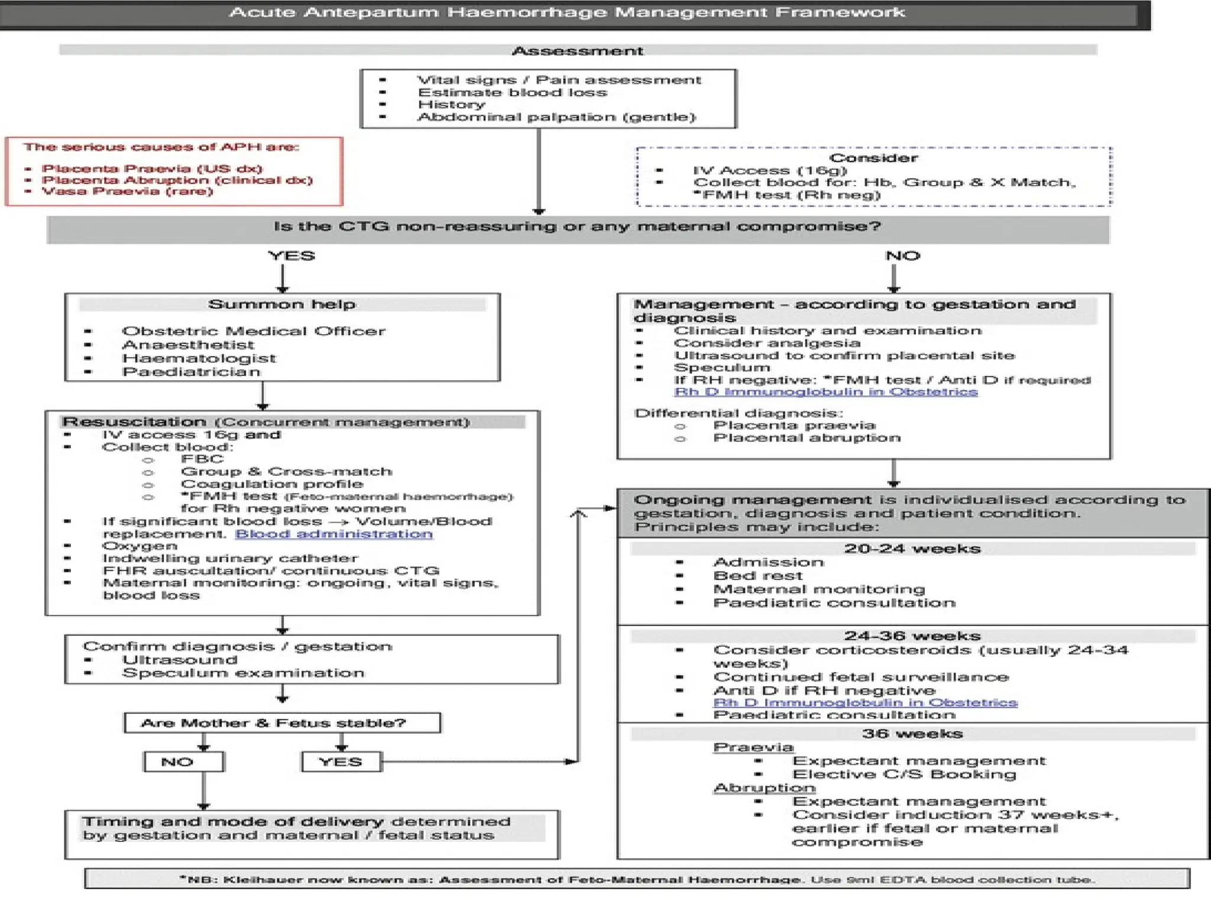Select the 24-36 weeks section header
The image size is (1211, 908).
point(912,636)
